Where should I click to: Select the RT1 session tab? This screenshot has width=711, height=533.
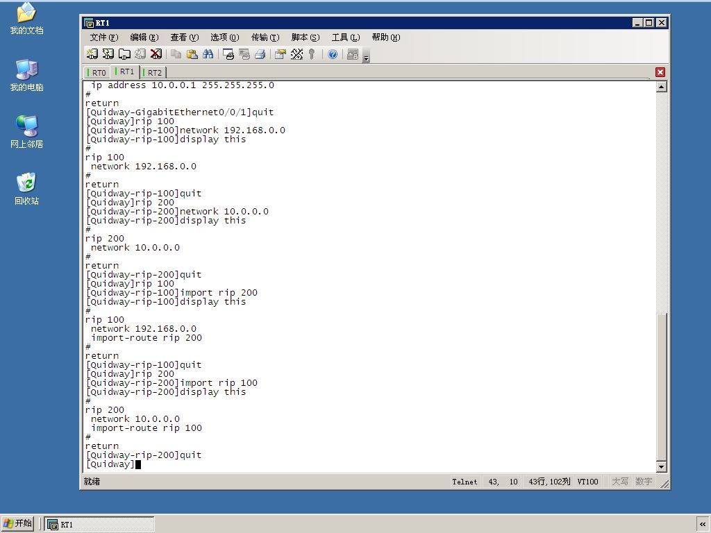(125, 71)
